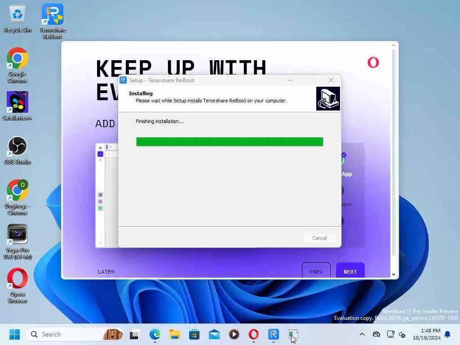The height and width of the screenshot is (345, 460).
Task: Open network status tray icon
Action: coord(390,334)
